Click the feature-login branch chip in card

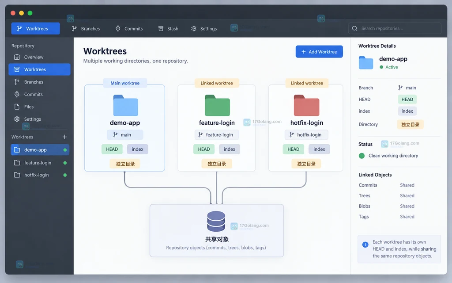216,135
